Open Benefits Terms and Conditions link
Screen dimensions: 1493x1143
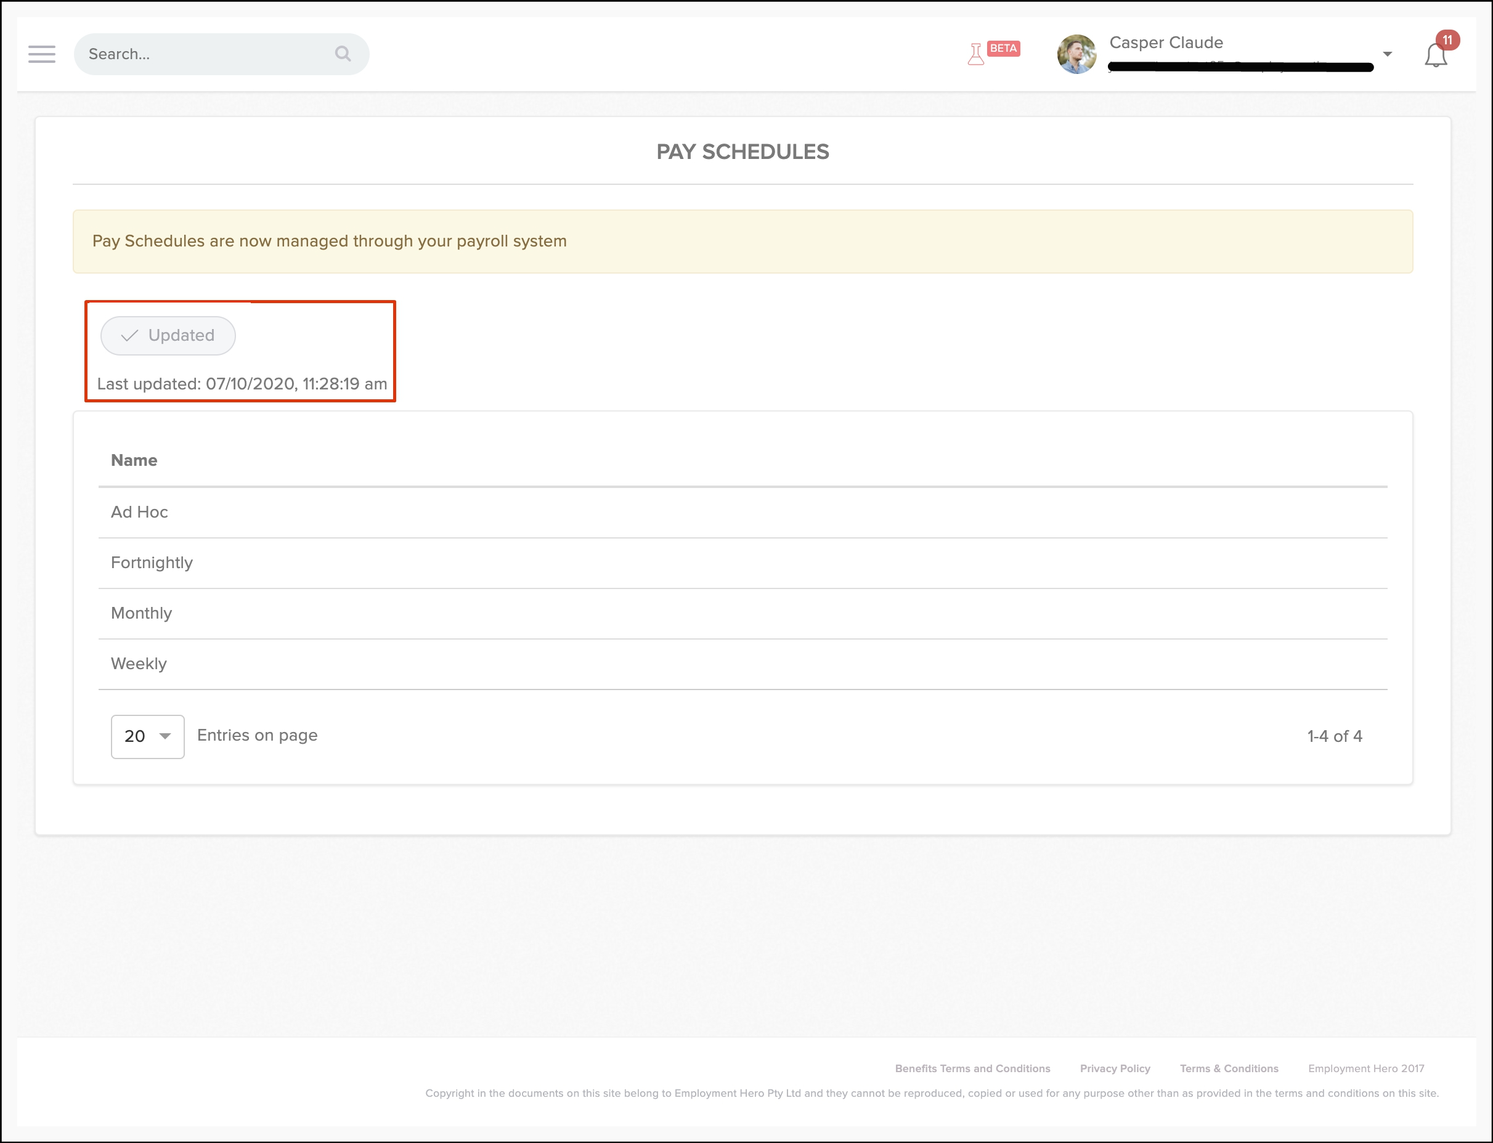pyautogui.click(x=972, y=1068)
